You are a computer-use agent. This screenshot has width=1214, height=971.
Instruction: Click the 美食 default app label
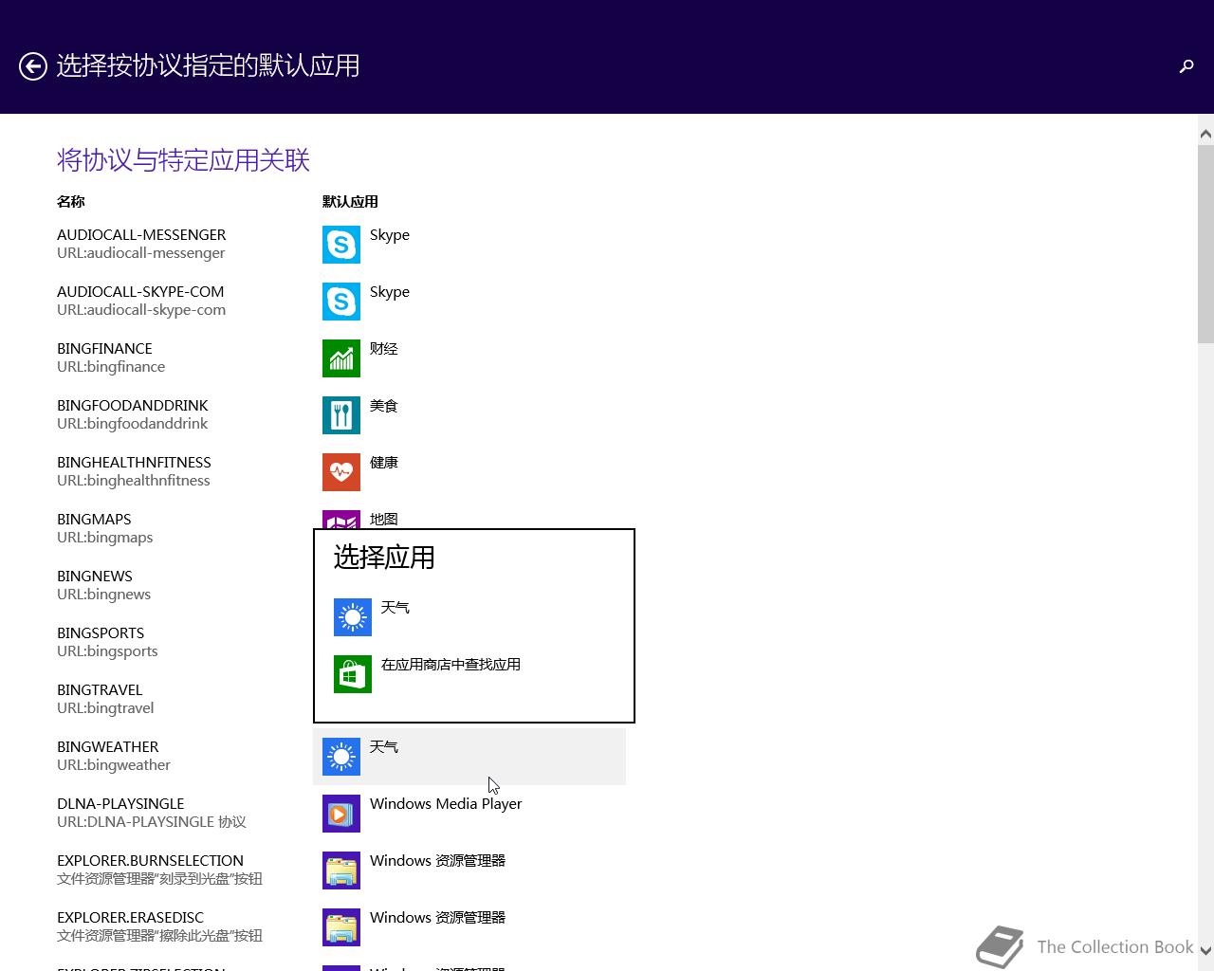(384, 405)
